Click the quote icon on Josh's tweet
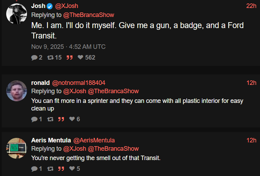Viewport: 260px width, 176px height. point(69,58)
